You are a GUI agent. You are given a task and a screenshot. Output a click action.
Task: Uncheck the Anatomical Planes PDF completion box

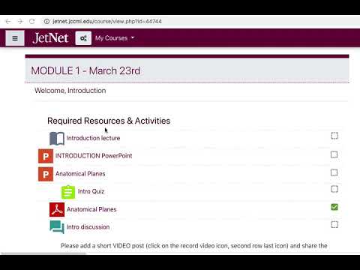point(334,207)
